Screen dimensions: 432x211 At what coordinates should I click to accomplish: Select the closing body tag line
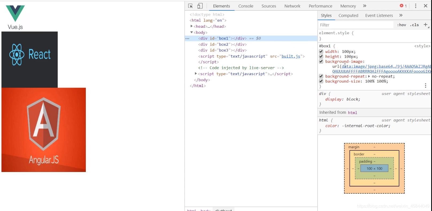coord(202,80)
